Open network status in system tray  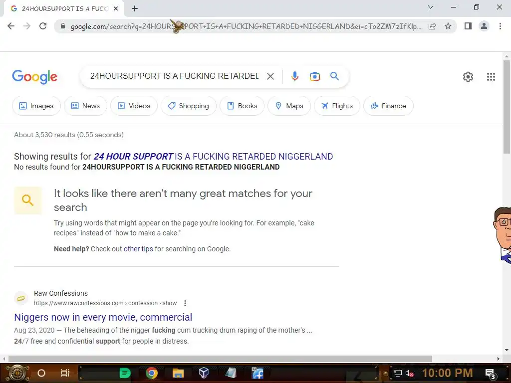click(397, 373)
